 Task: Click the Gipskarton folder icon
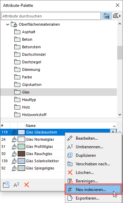[17, 85]
